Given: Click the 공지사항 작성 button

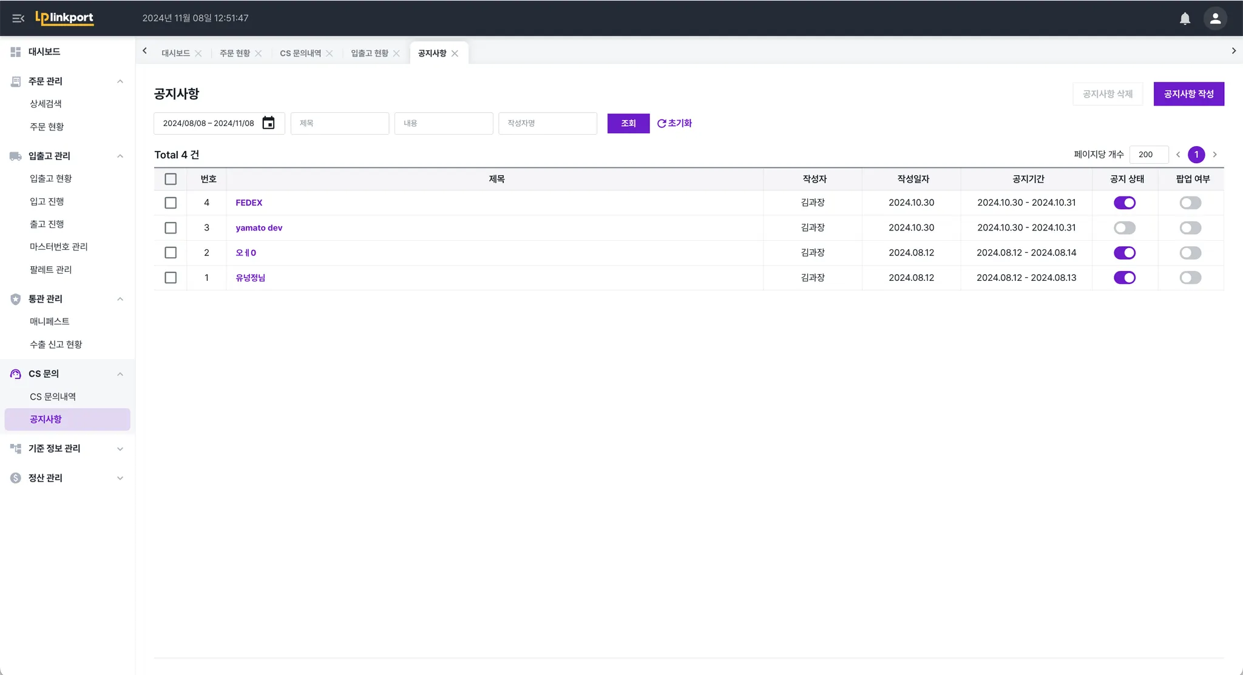Looking at the screenshot, I should click(x=1188, y=94).
